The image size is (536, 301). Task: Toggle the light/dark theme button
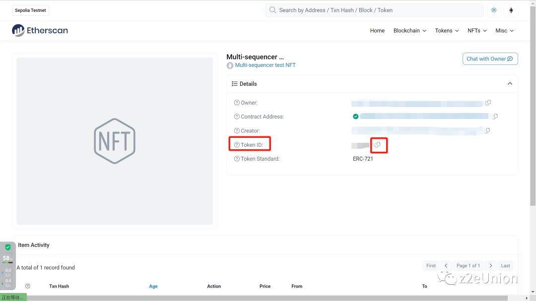[494, 10]
